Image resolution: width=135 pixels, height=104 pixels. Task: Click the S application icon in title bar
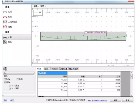[x=3, y=1]
